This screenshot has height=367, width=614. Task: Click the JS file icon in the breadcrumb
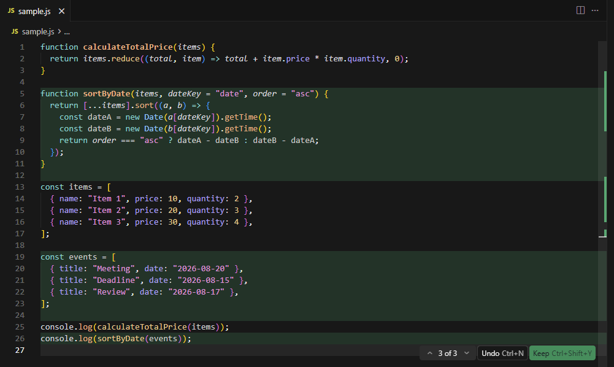[15, 31]
